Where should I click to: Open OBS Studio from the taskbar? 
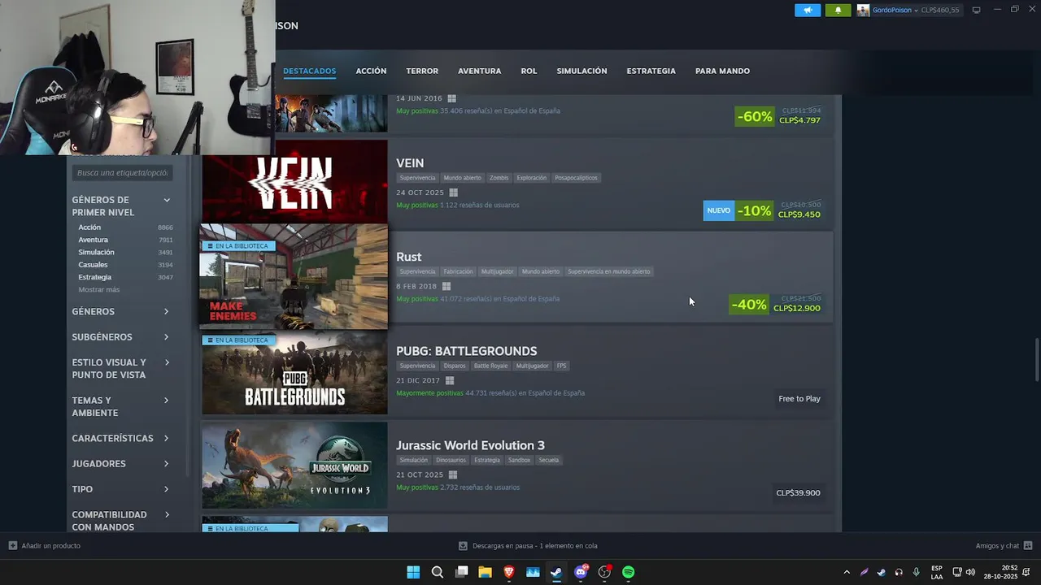[x=604, y=572]
